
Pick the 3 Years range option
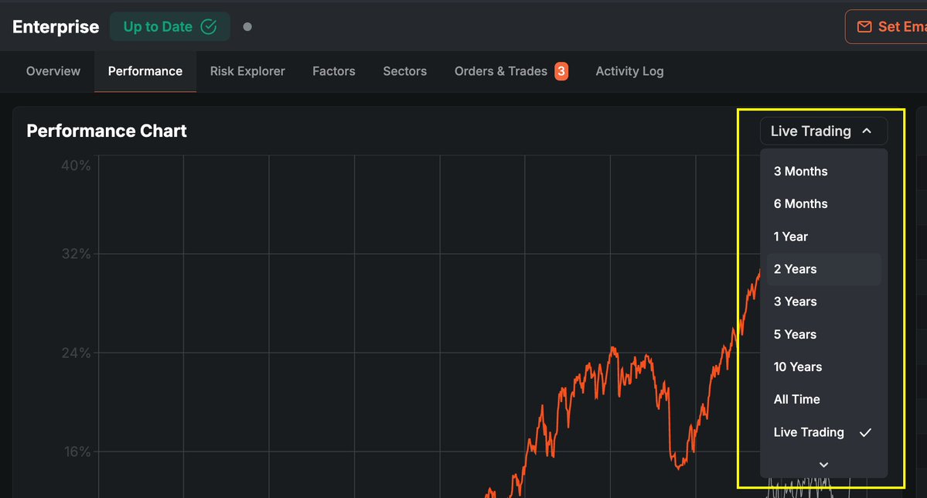click(x=823, y=302)
